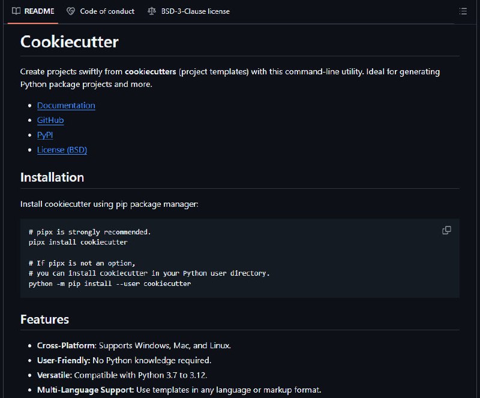
Task: Open the Code of conduct tab
Action: point(101,11)
